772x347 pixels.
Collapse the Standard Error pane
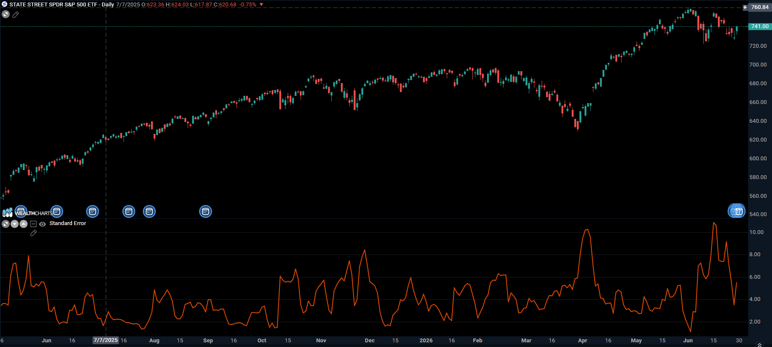pyautogui.click(x=33, y=224)
